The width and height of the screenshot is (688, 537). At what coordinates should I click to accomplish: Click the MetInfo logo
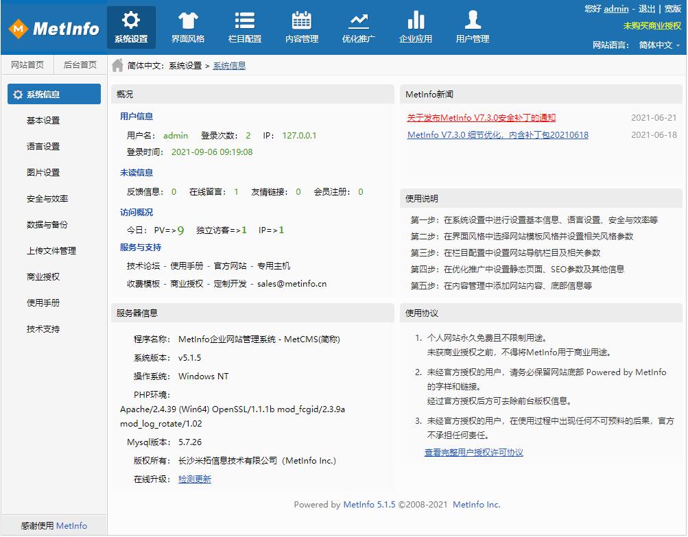click(54, 29)
